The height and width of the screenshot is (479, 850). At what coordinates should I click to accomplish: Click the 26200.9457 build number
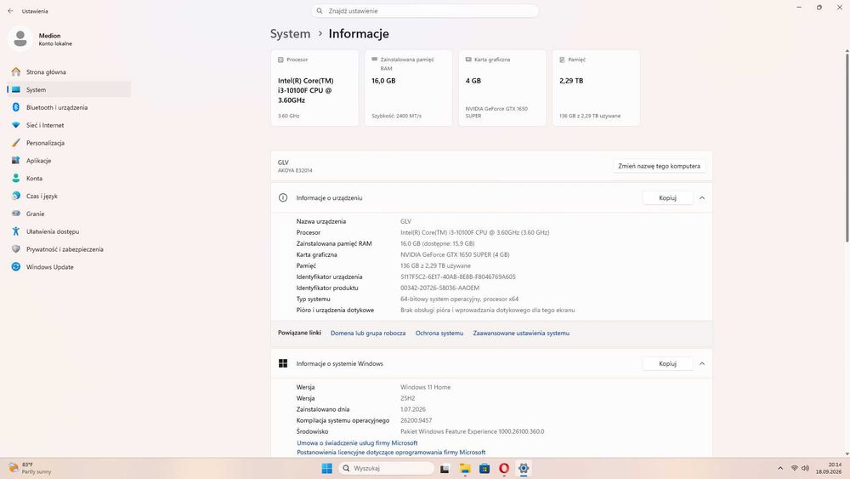pos(416,420)
